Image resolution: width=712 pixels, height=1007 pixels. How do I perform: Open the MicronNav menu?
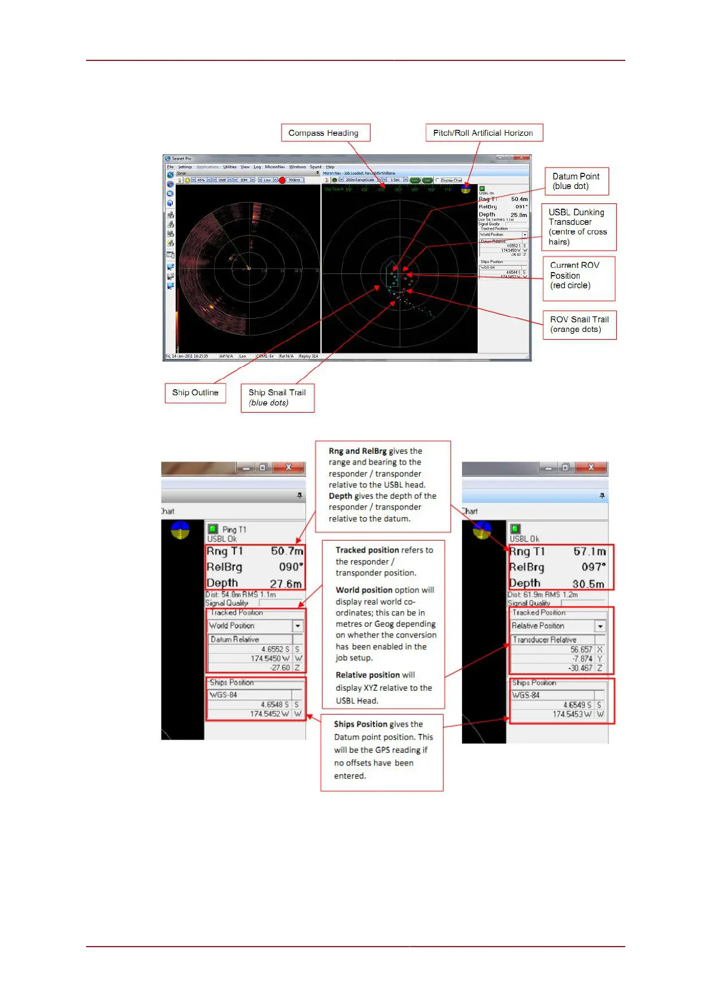275,167
